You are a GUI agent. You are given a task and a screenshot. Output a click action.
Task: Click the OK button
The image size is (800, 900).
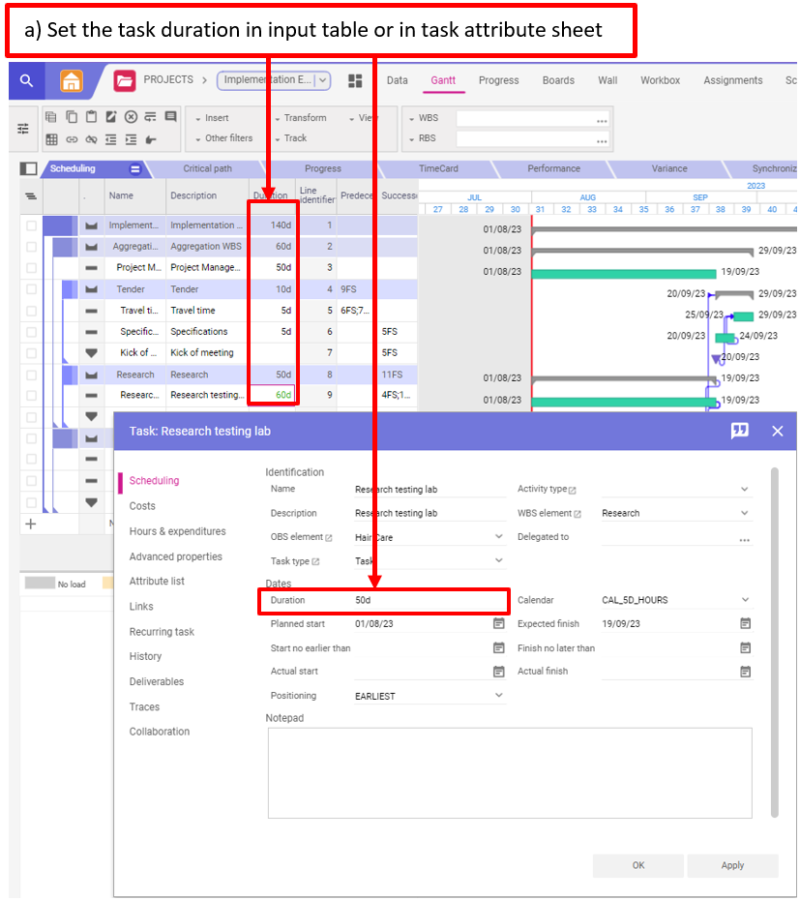(637, 865)
